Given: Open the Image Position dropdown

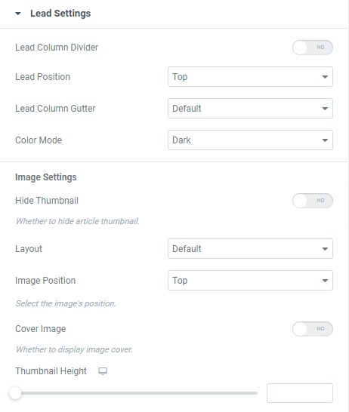Looking at the screenshot, I should [250, 281].
